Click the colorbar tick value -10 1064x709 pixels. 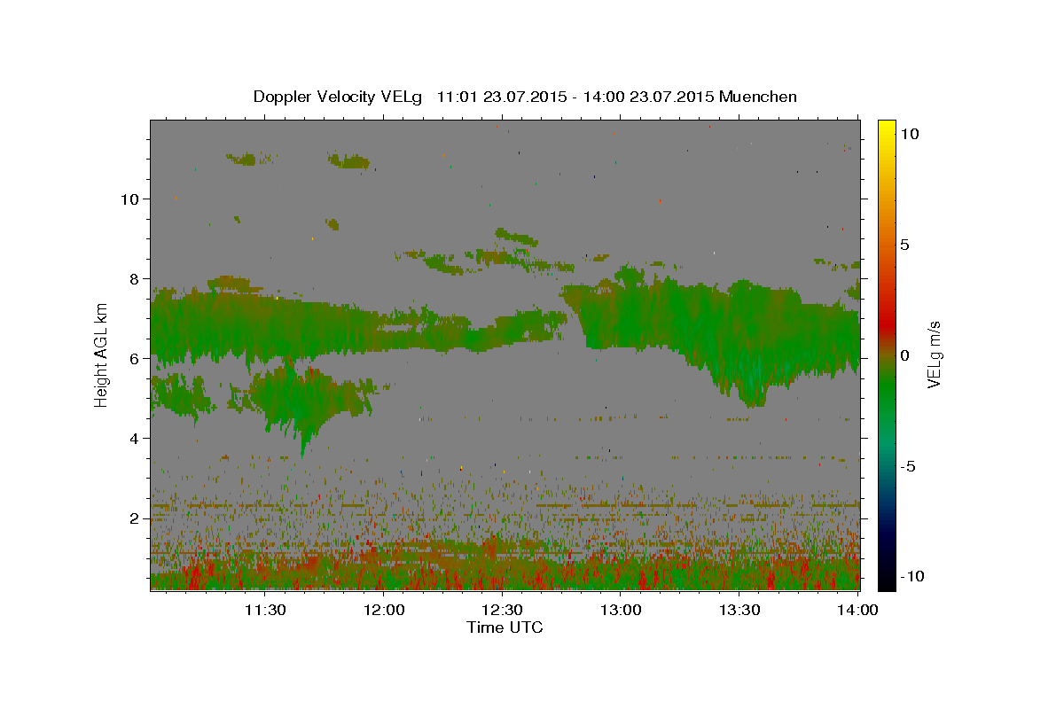click(x=911, y=576)
